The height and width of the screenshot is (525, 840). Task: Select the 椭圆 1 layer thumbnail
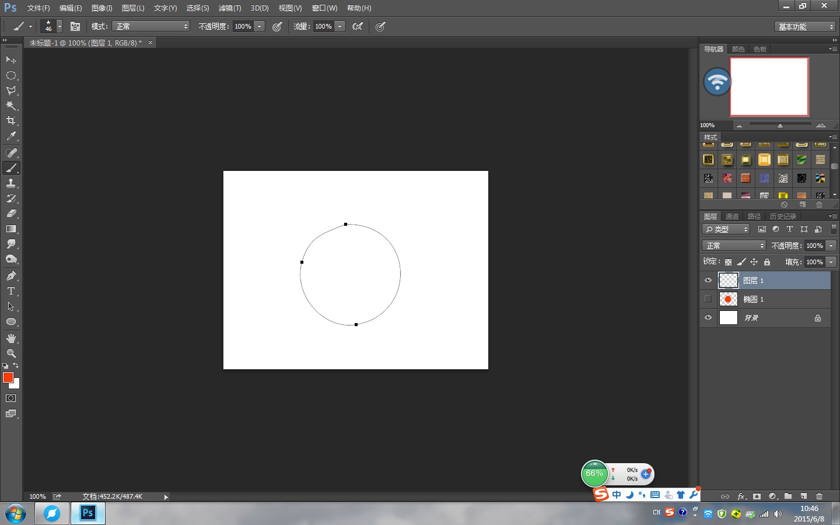(x=728, y=299)
